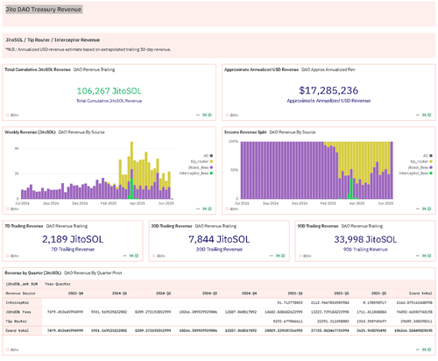Toggle tip_router series in Income Revenue Split legend
Viewport: 438px width, 361px height.
pyautogui.click(x=421, y=161)
